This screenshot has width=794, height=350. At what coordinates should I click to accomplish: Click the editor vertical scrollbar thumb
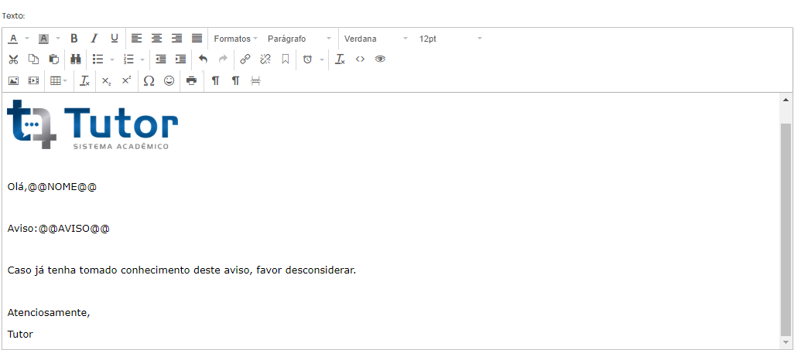(786, 229)
